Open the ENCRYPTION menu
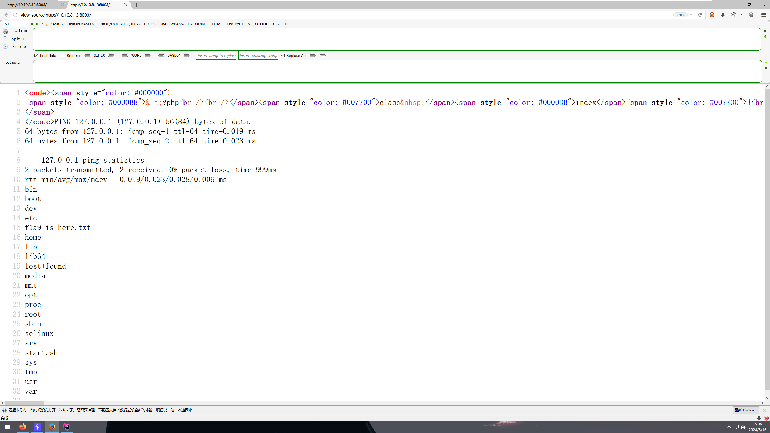The width and height of the screenshot is (770, 433). pos(239,24)
